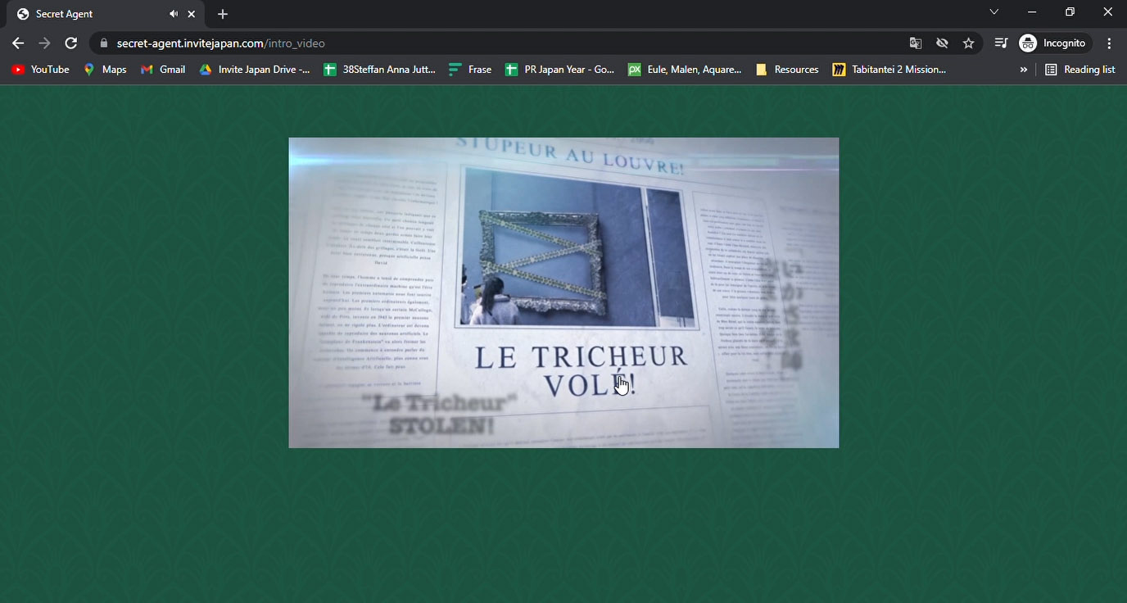Open a new tab with plus button
Image resolution: width=1127 pixels, height=603 pixels.
point(223,14)
